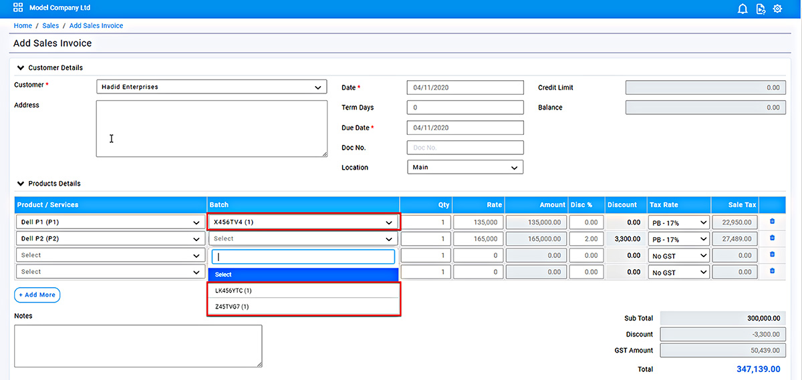Edit Qty for Dell P2 row
The image size is (802, 380).
tap(426, 238)
